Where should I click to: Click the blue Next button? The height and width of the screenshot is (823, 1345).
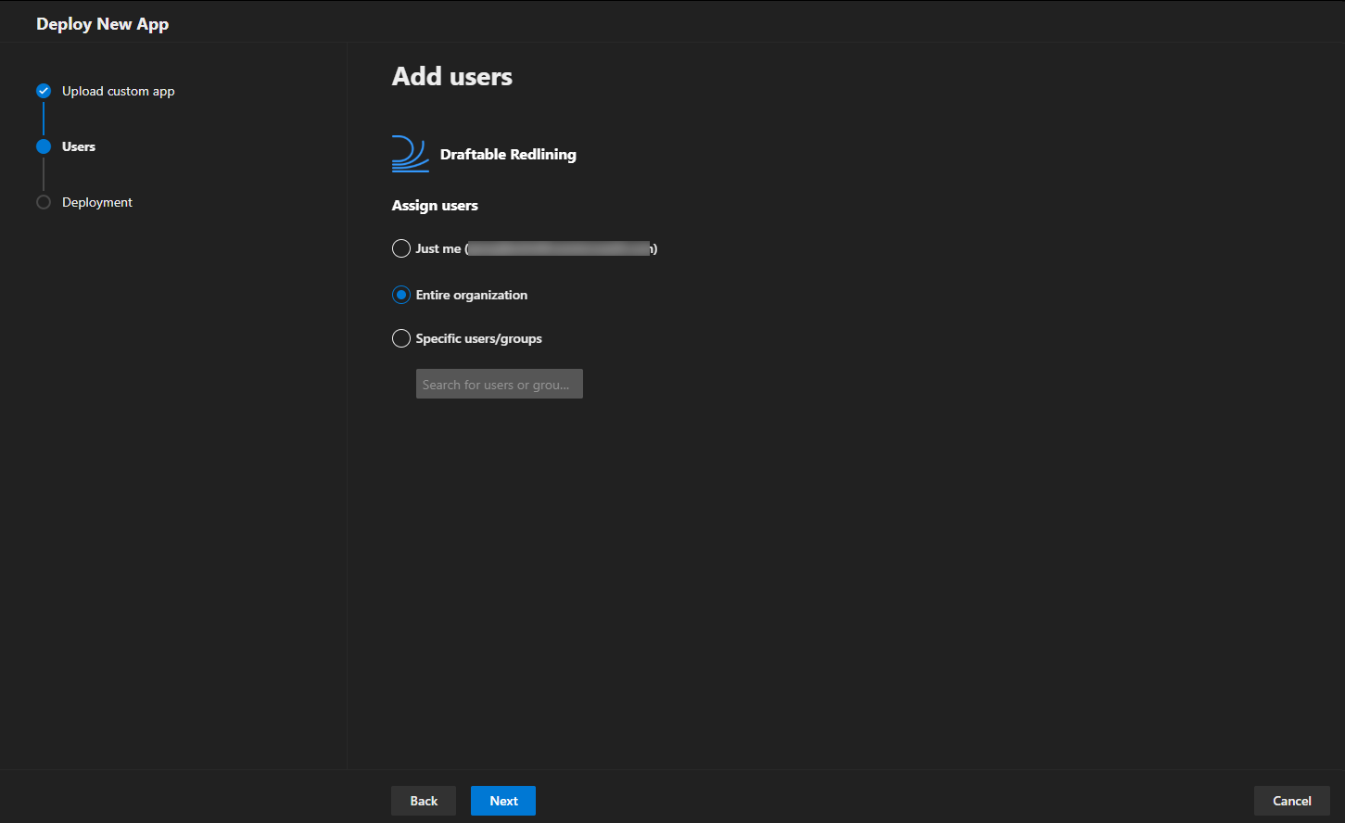pyautogui.click(x=503, y=801)
